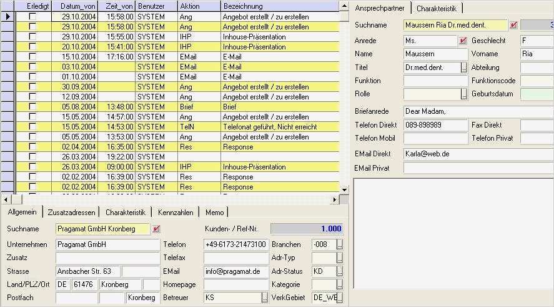Screen dimensions: 554x307
Task: Click the Geburtsdatum field
Action: (537, 94)
